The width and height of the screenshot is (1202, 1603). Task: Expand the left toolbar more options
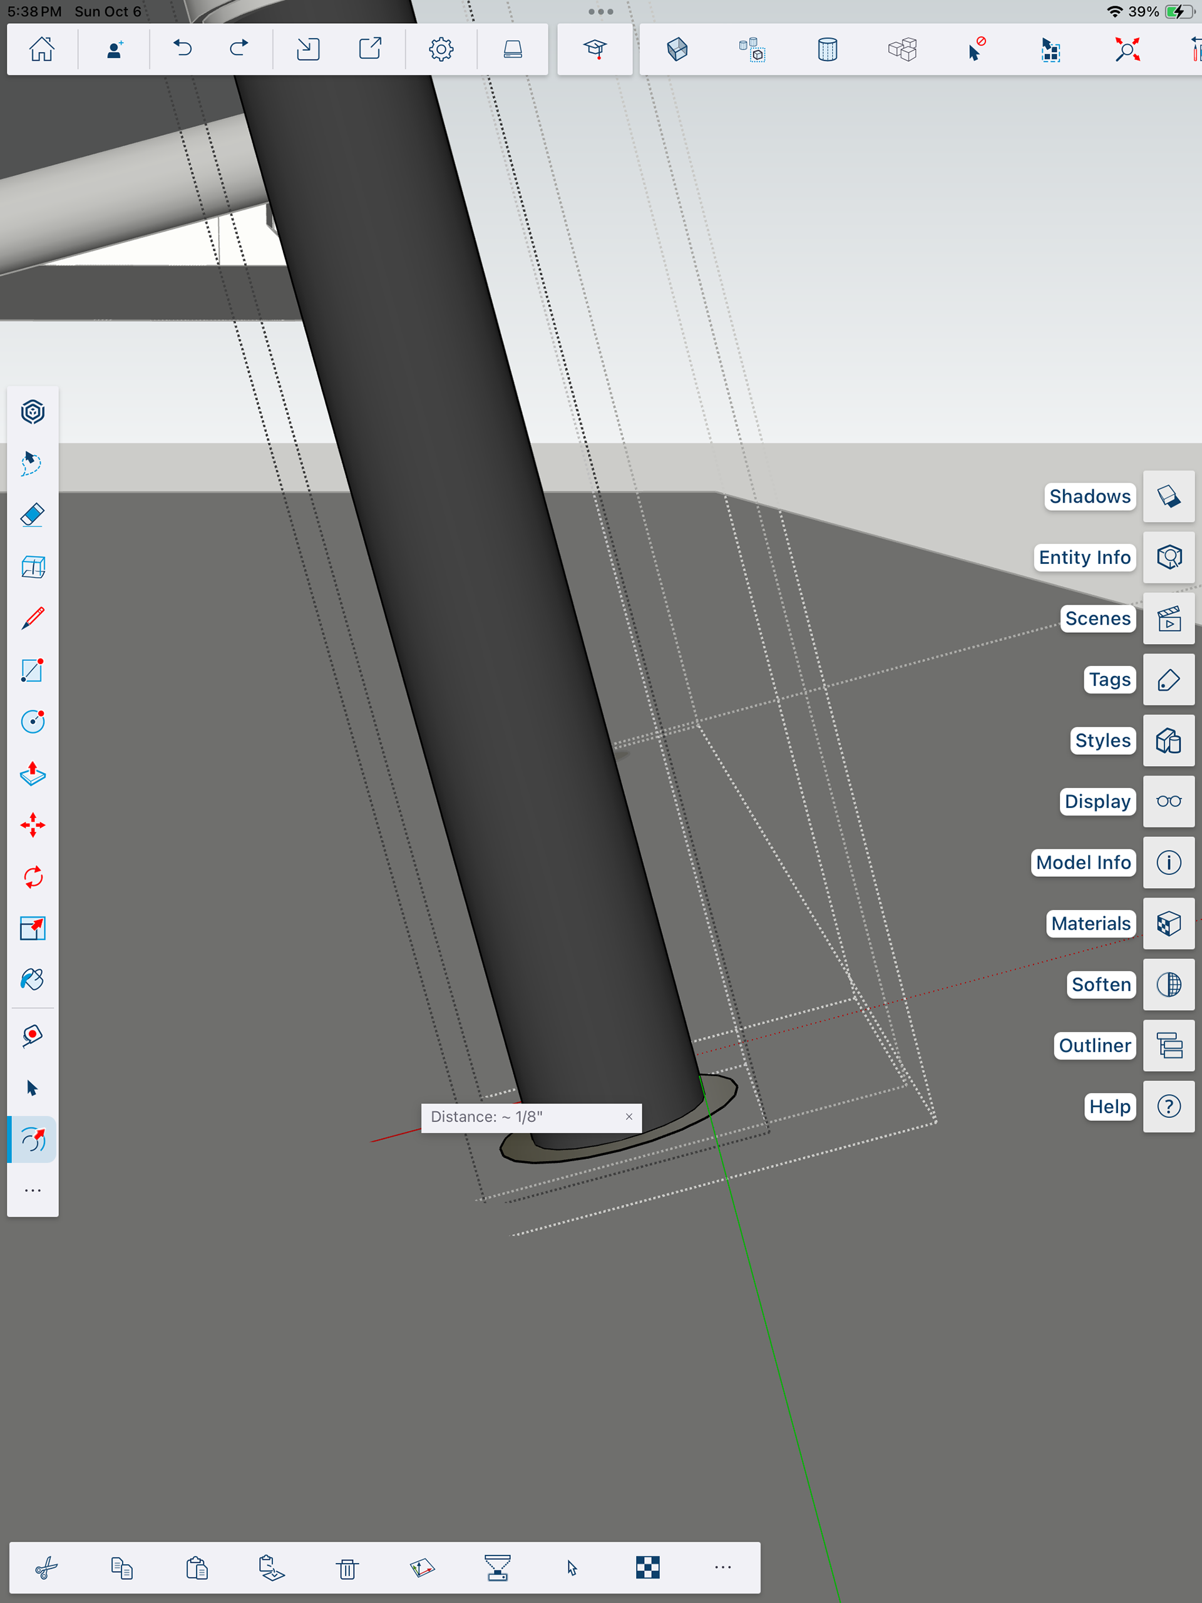[33, 1191]
